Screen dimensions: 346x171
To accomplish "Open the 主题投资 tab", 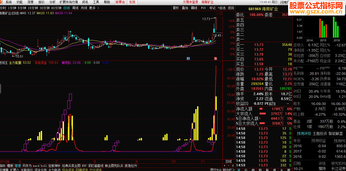I will (x=320, y=133).
